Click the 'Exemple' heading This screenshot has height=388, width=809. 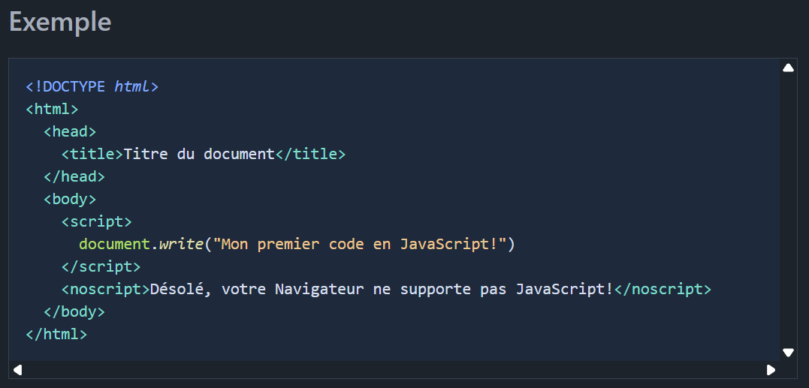(60, 23)
